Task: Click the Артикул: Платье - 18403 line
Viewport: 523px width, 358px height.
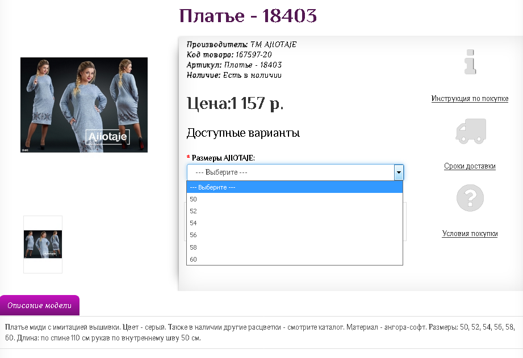Action: click(234, 65)
